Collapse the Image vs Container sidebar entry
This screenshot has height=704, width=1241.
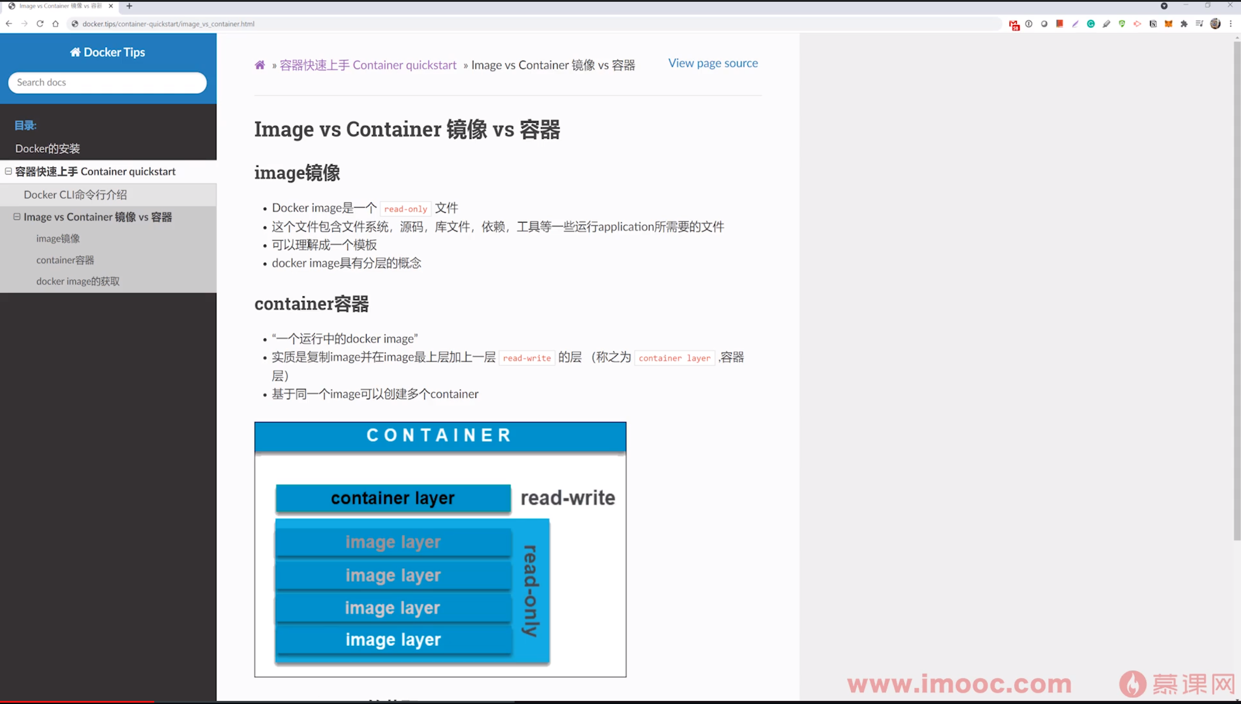[17, 217]
